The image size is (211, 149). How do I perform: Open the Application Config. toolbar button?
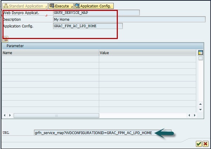pos(94,6)
